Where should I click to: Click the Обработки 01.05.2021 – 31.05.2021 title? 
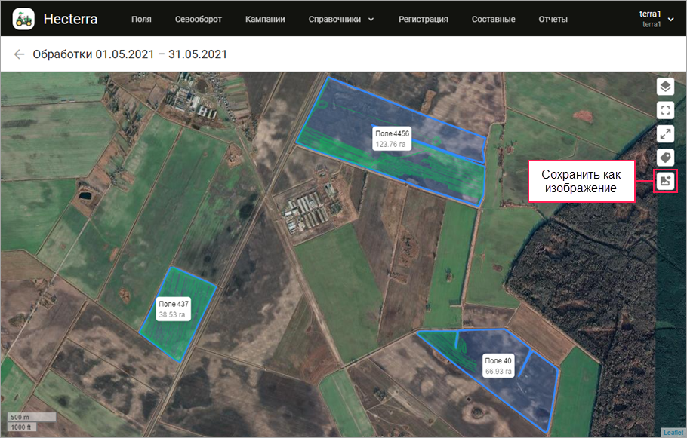point(130,54)
